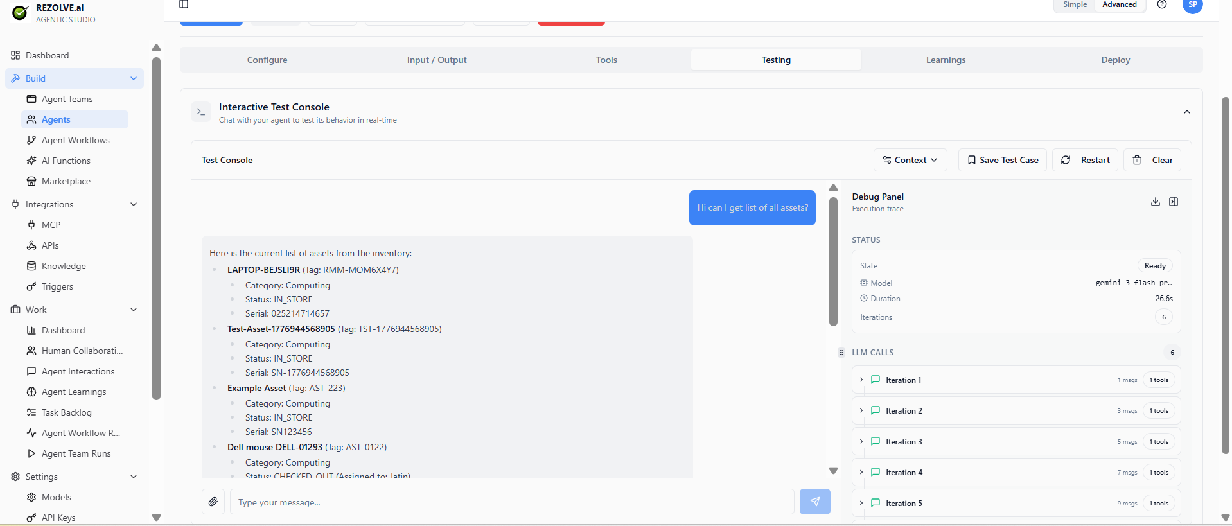Click the attach file paperclip icon
The width and height of the screenshot is (1232, 526).
point(213,502)
